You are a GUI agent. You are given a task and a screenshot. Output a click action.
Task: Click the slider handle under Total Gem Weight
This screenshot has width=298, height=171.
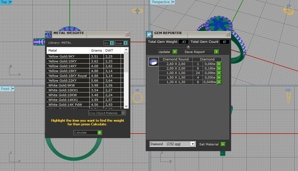[x=188, y=47]
